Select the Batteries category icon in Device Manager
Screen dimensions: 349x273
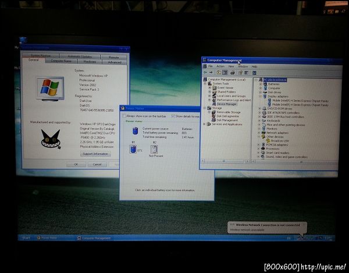265,84
